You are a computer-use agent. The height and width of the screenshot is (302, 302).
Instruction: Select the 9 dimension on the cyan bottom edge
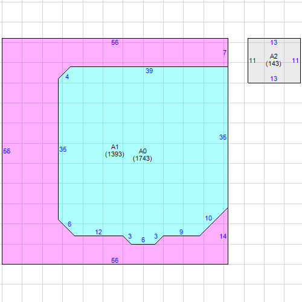(x=181, y=232)
